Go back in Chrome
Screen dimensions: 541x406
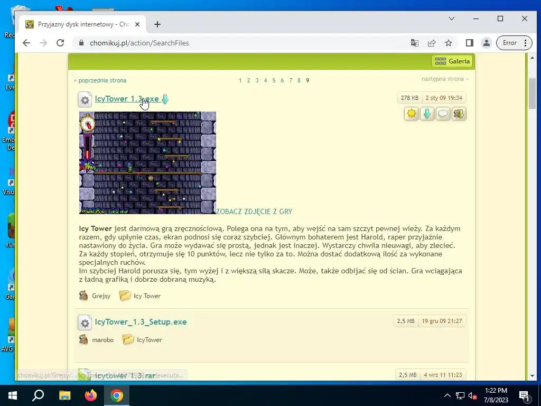26,43
